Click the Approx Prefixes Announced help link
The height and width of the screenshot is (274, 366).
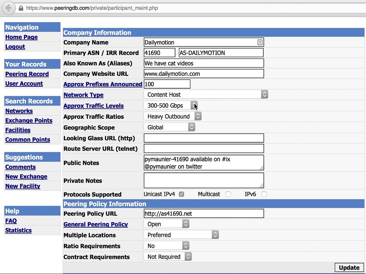103,84
